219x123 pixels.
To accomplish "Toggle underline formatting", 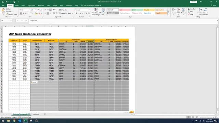I will coord(26,13).
